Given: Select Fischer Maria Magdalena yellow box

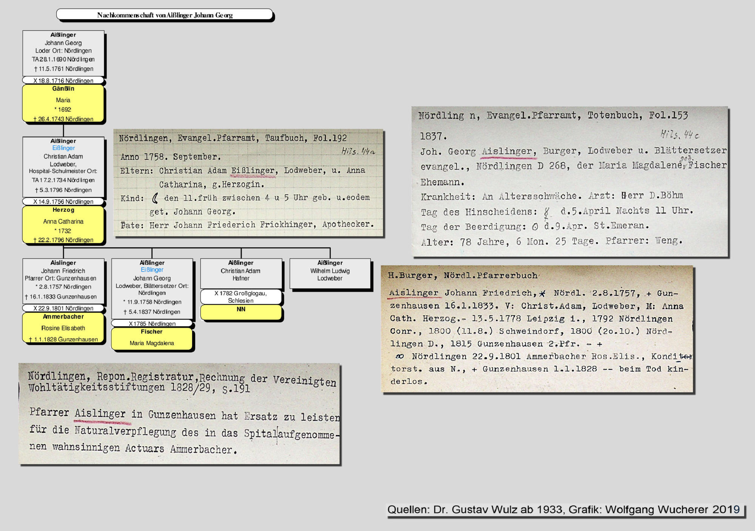Looking at the screenshot, I should (152, 339).
